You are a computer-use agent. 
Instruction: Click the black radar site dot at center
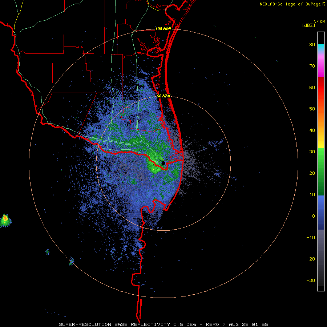[x=163, y=163]
